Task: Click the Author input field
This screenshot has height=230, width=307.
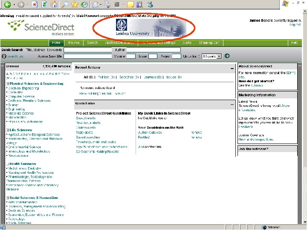Action: point(153,50)
